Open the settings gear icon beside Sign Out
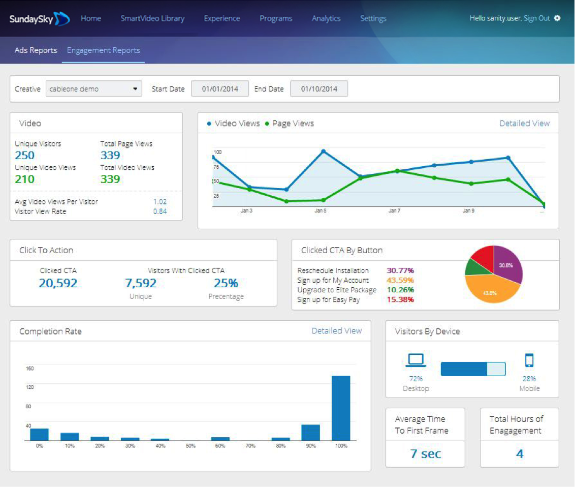Viewport: 575px width, 487px height. point(557,18)
